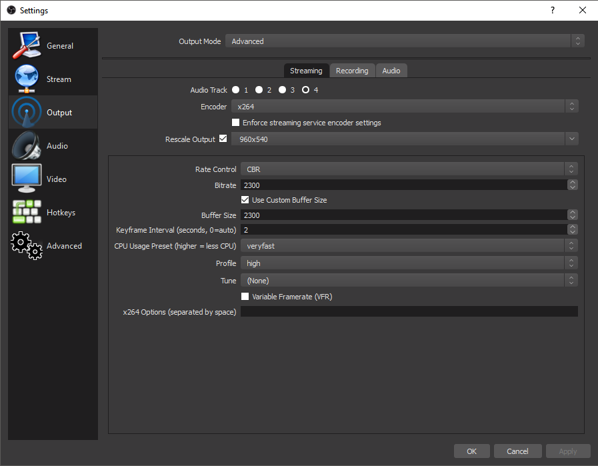
Task: Go to Stream settings label
Action: point(59,79)
